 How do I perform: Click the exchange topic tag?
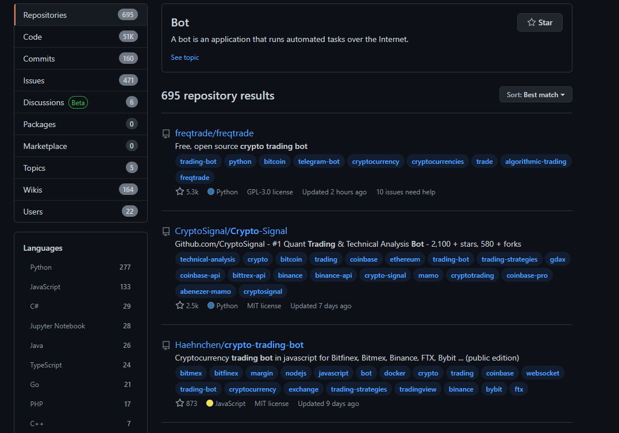[303, 389]
